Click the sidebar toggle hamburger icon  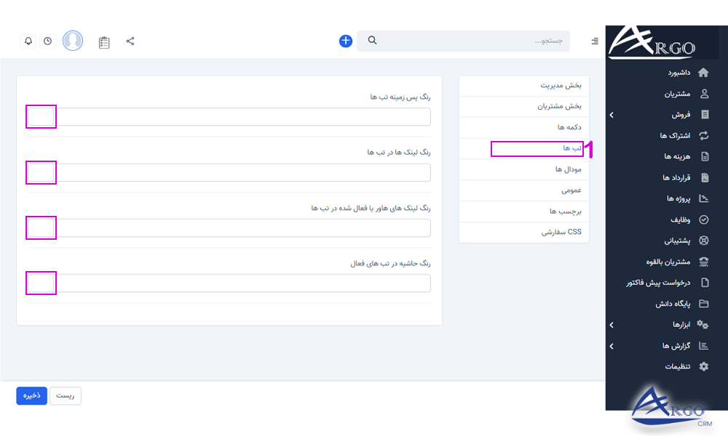click(x=594, y=41)
